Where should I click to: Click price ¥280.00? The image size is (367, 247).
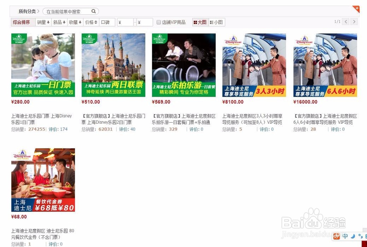point(20,102)
